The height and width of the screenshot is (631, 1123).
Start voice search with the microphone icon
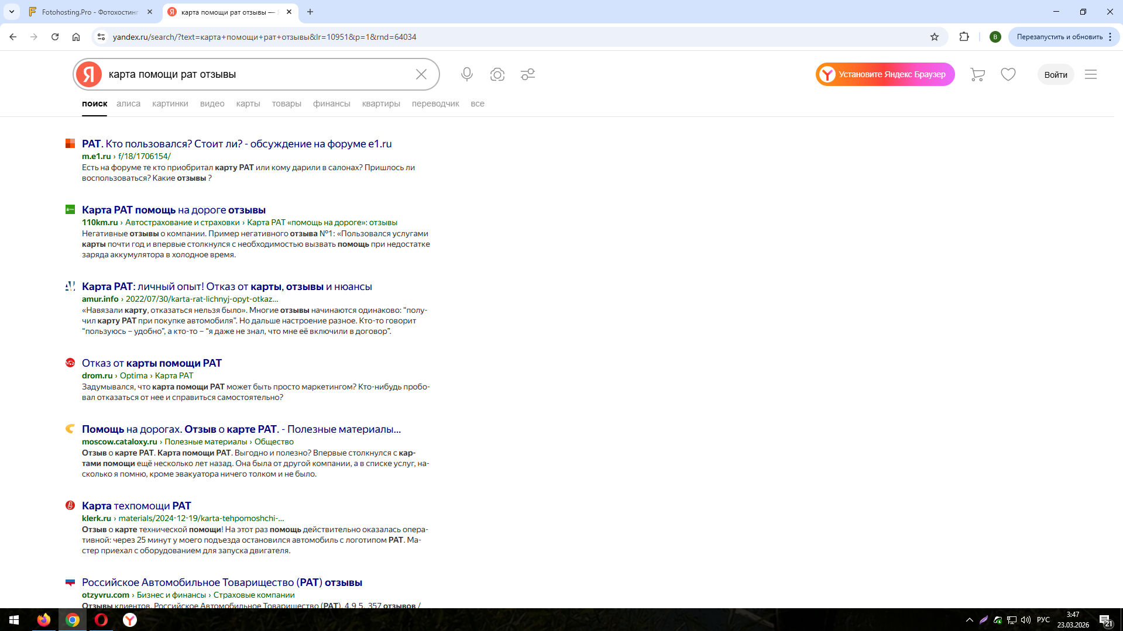[466, 74]
